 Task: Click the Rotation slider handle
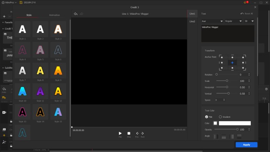coord(217,74)
